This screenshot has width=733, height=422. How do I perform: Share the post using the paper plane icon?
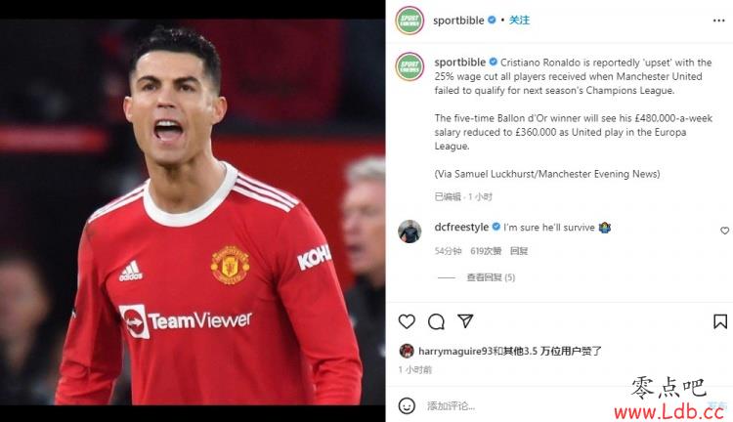[x=465, y=321]
